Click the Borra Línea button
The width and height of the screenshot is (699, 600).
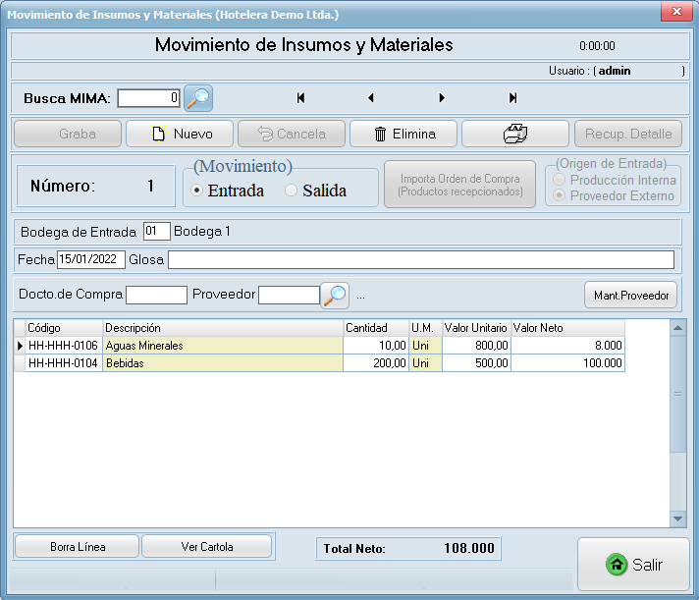click(78, 547)
